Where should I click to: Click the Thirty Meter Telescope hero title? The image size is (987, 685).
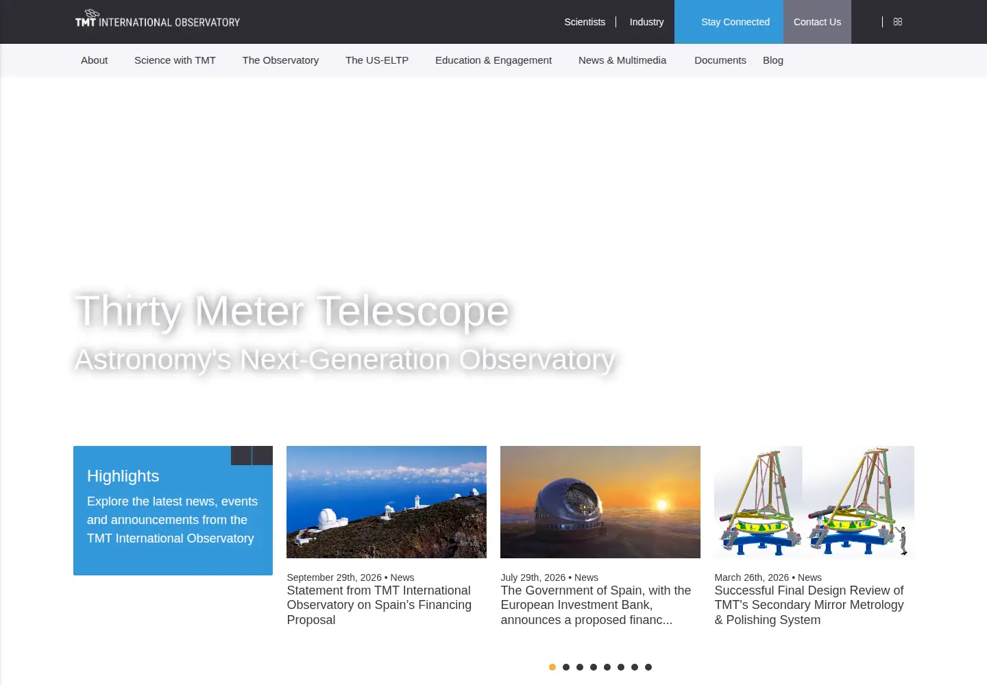pyautogui.click(x=292, y=312)
